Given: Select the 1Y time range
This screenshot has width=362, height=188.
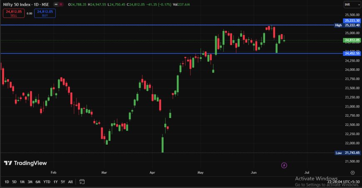Looking at the screenshot, I should (55, 182).
